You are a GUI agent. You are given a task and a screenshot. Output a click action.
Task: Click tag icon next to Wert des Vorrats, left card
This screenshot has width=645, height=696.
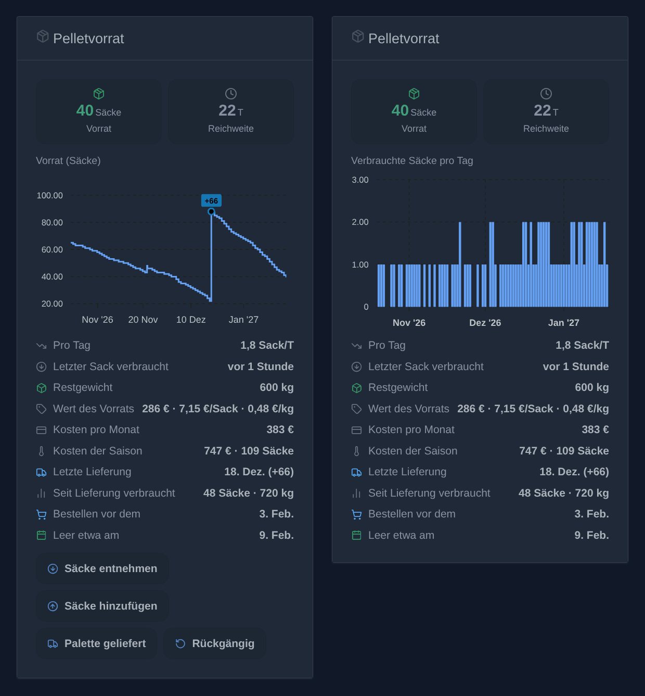(x=42, y=409)
